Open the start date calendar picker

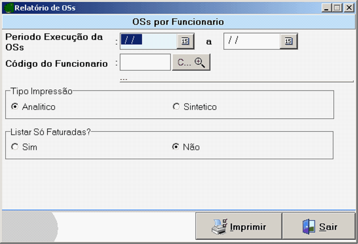coord(186,42)
